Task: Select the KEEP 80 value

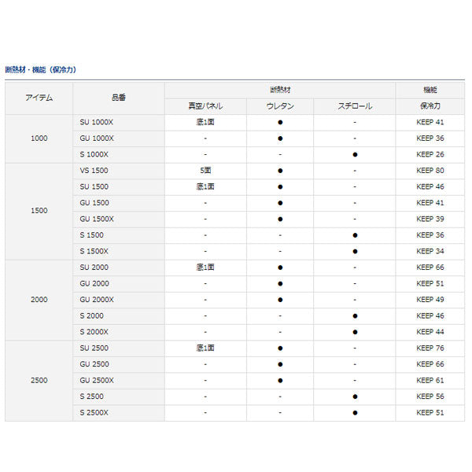Action: [430, 171]
